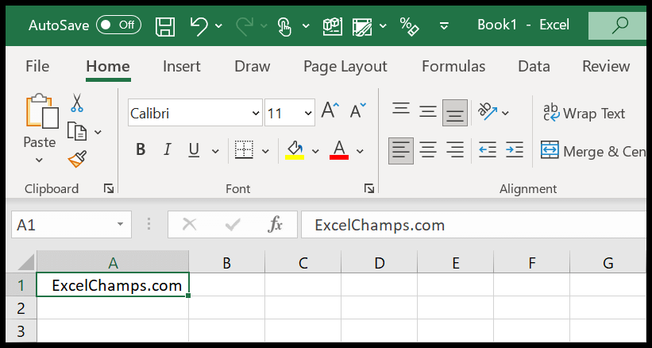Toggle Bottom Align button
Viewport: 652px width, 348px height.
tap(455, 112)
